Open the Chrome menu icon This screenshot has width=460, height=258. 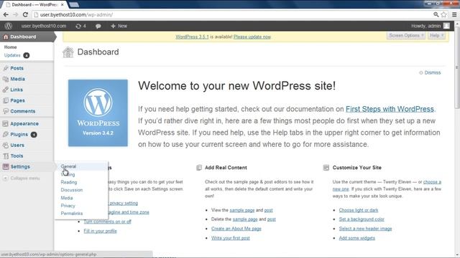click(454, 14)
